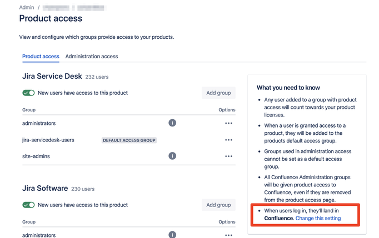Click Add group for Jira Service Desk

click(x=218, y=93)
